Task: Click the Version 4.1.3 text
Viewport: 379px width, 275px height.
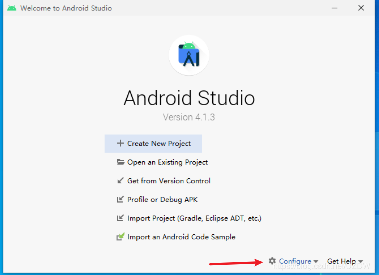Action: (x=189, y=117)
